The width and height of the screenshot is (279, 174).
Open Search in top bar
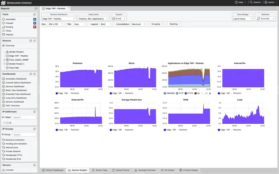(255, 2)
